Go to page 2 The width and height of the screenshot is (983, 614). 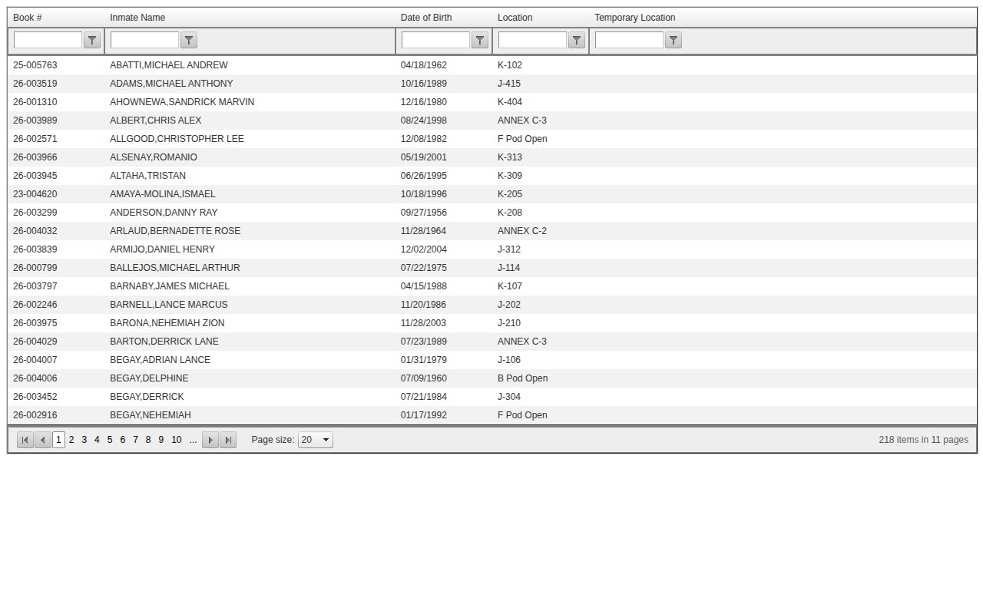click(x=71, y=440)
